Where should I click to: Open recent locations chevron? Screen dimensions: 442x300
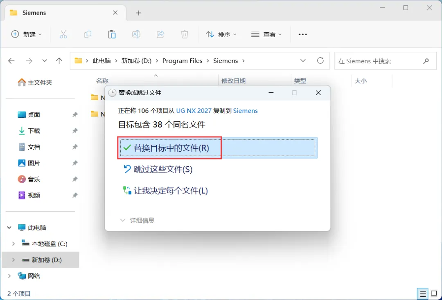pos(45,61)
